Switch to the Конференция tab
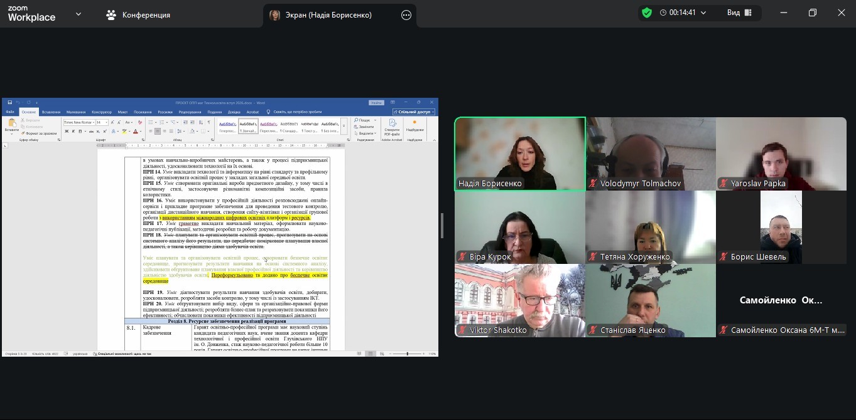Viewport: 856px width, 420px height. point(138,14)
